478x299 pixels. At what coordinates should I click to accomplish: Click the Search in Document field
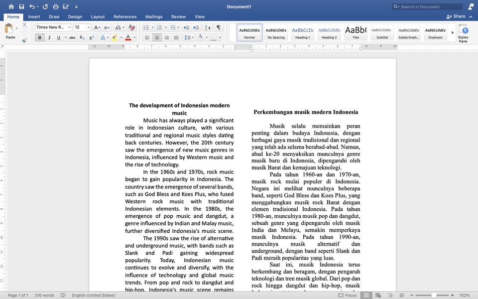[427, 6]
